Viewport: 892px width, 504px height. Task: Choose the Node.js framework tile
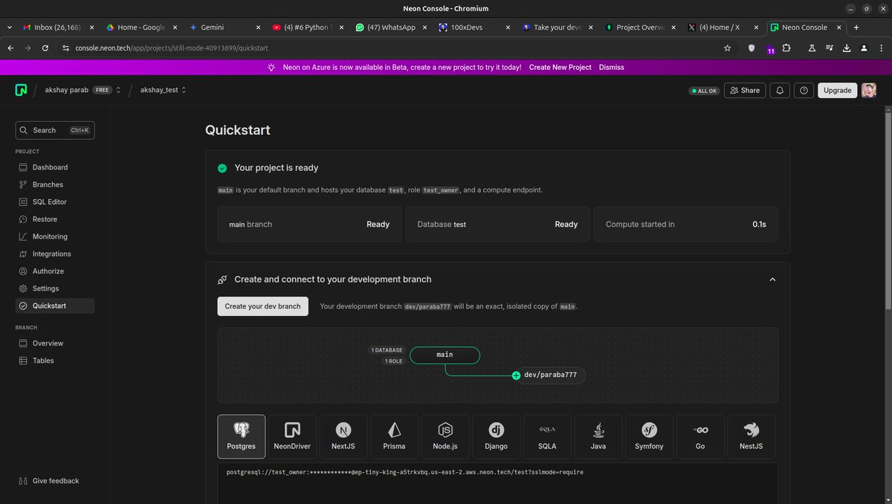445,436
